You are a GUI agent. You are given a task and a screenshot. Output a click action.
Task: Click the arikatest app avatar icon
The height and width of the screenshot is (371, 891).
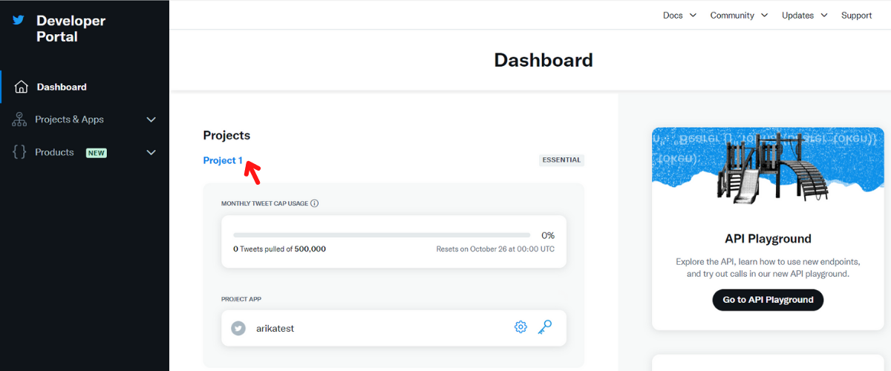(238, 328)
